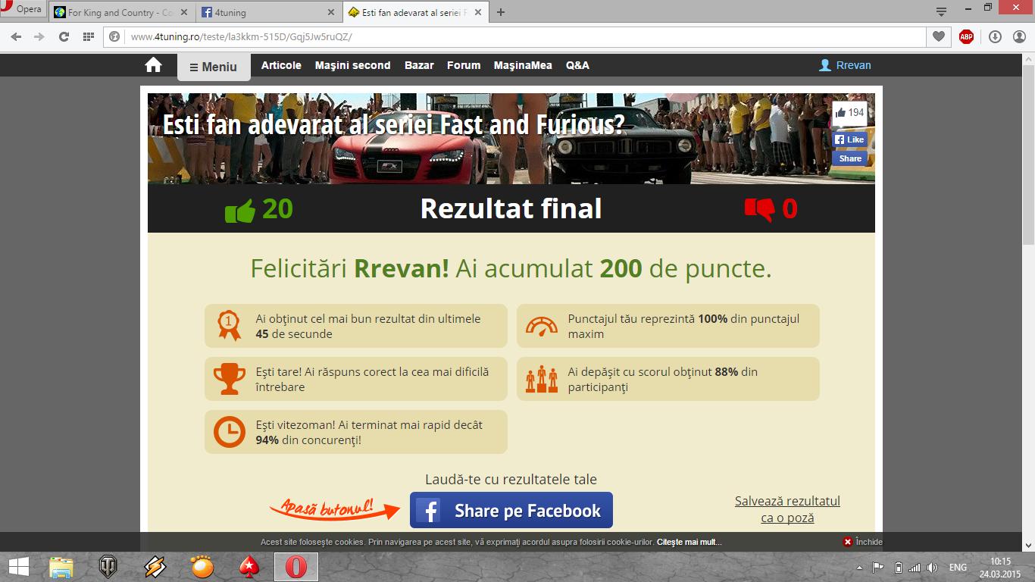Click the network signal tray icon
The image size is (1035, 582).
915,568
